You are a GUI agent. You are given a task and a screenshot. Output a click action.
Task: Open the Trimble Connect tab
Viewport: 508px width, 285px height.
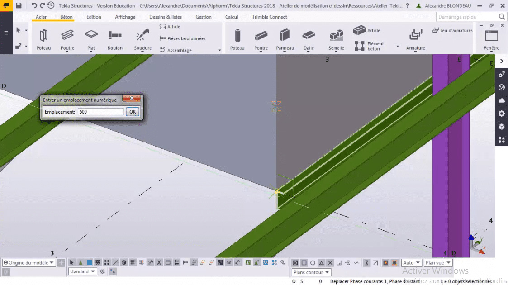(x=269, y=17)
